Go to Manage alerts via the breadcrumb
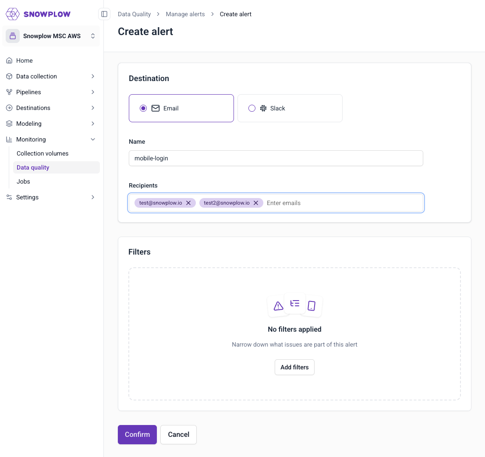 click(x=185, y=14)
